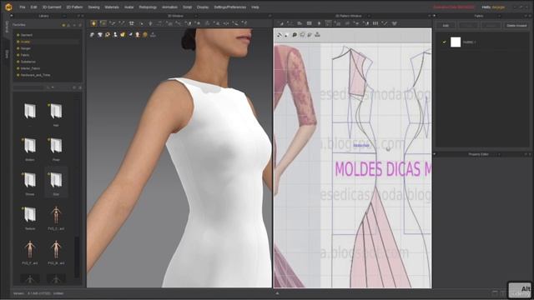Select the Fabric item in Favorites
Screen dimensions: 534x300
pos(25,55)
